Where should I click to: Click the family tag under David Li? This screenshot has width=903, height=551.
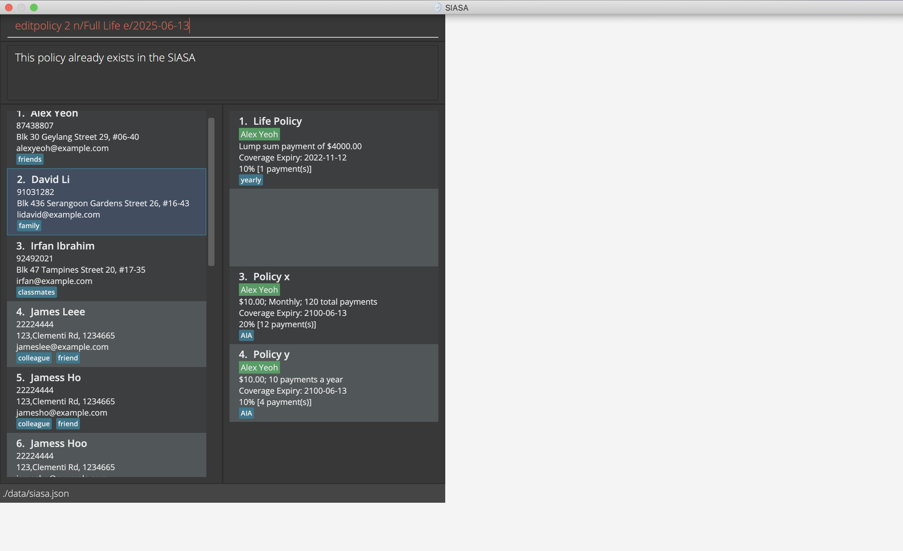pyautogui.click(x=29, y=226)
